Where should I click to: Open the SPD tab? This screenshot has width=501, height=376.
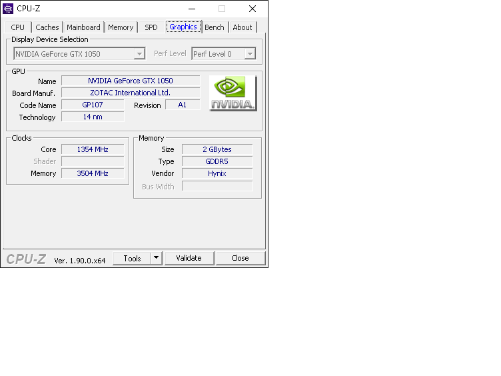coord(151,27)
